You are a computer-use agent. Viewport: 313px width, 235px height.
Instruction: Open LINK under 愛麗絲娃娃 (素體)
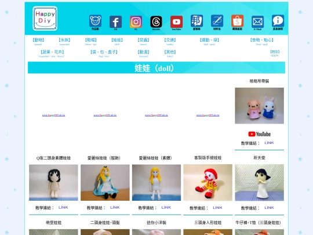tap(166, 208)
